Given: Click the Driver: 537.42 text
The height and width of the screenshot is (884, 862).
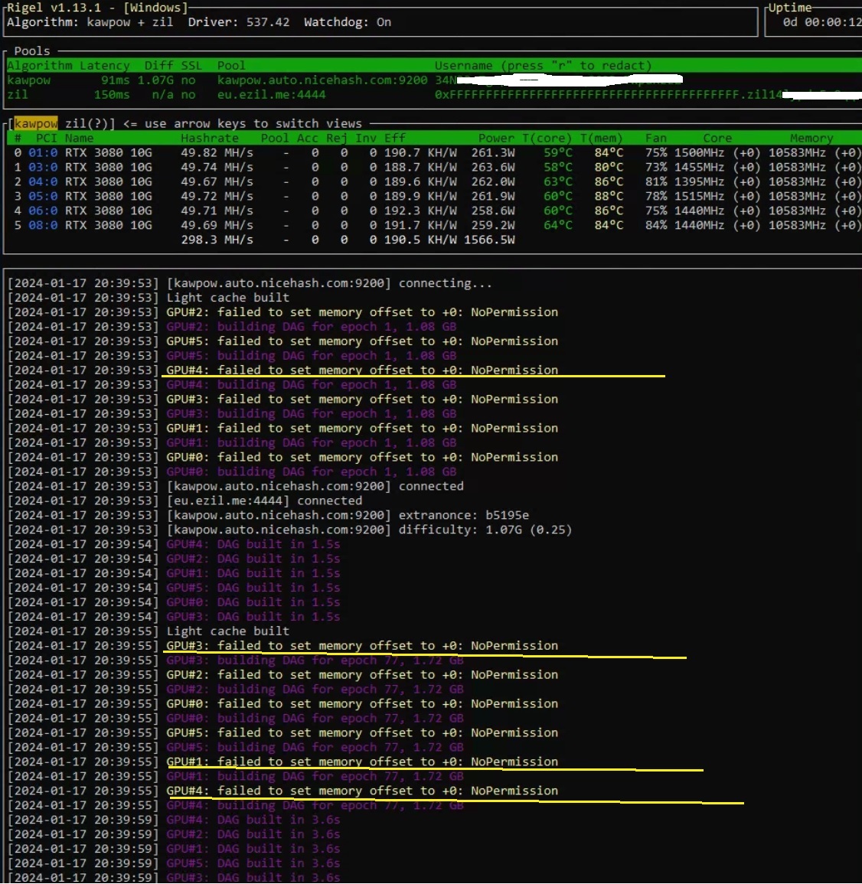Looking at the screenshot, I should [x=239, y=22].
